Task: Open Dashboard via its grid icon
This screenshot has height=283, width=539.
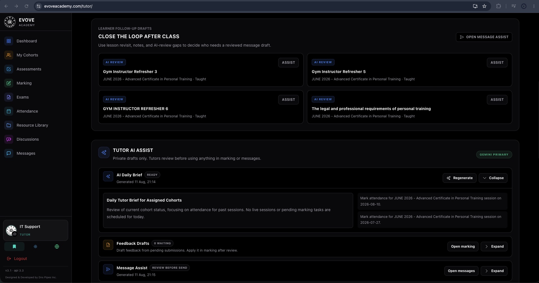Action: click(9, 41)
